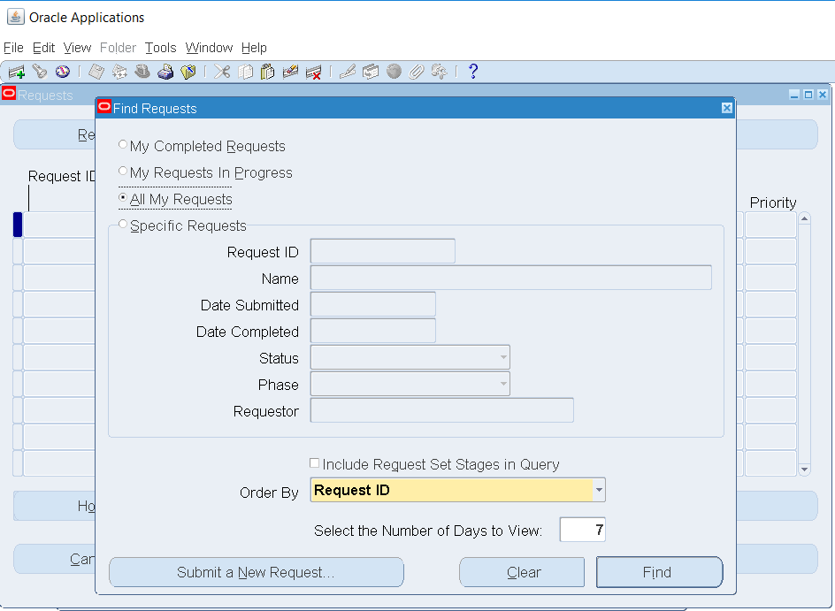Click the Close Form folder icon
The width and height of the screenshot is (835, 611).
click(x=188, y=72)
